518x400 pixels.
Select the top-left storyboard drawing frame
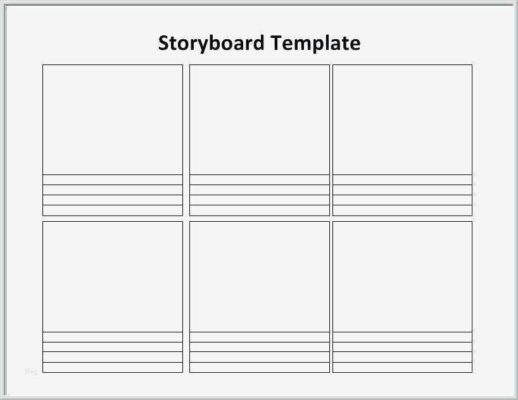113,119
